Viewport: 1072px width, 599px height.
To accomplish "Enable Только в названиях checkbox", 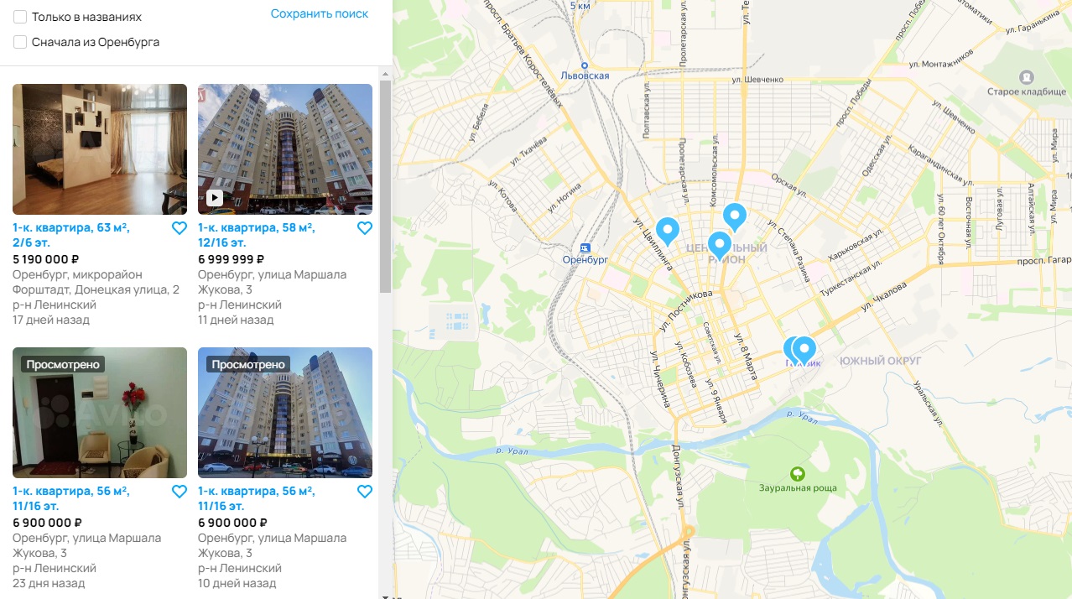I will tap(20, 17).
